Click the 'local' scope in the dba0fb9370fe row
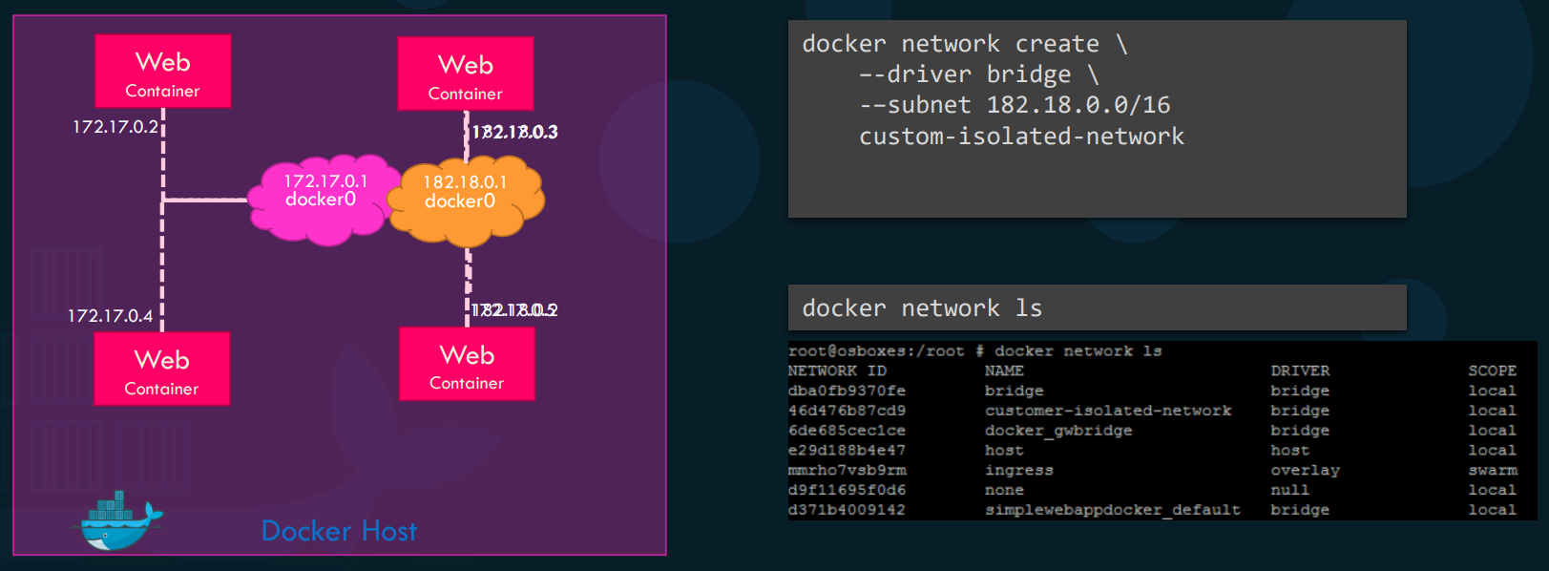The width and height of the screenshot is (1549, 571). pos(1492,391)
